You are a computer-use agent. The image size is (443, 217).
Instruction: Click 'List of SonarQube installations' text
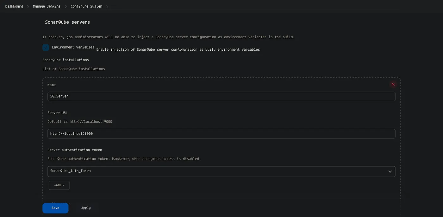(74, 69)
